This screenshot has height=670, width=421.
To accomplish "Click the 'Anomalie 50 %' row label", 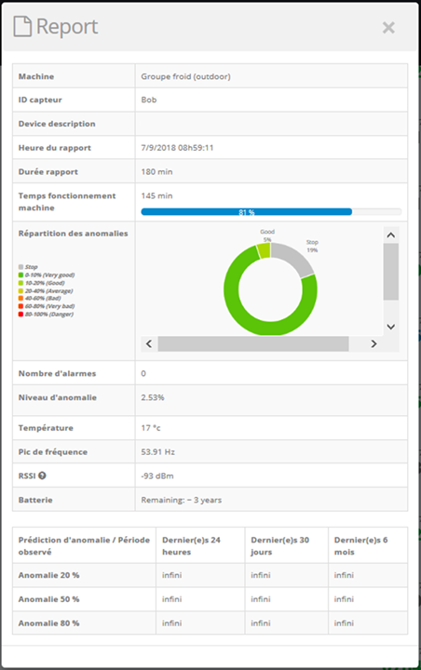I will [x=48, y=599].
